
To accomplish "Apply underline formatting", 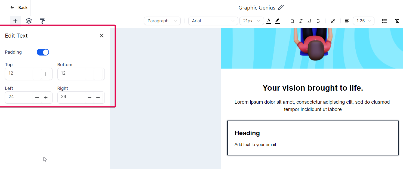I will tap(309, 21).
